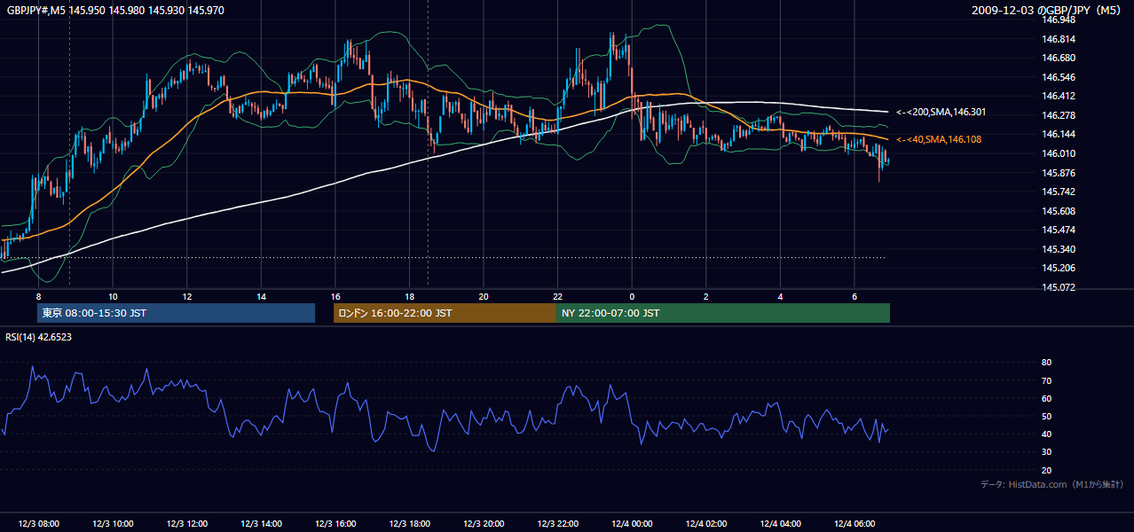Click RSI scale level 70
The image size is (1134, 532).
pyautogui.click(x=1046, y=380)
